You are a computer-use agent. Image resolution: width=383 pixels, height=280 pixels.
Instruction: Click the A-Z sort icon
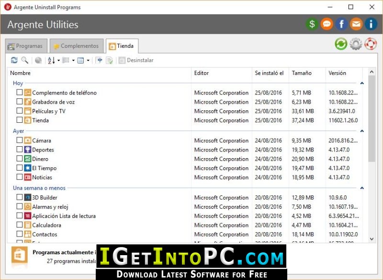point(51,60)
